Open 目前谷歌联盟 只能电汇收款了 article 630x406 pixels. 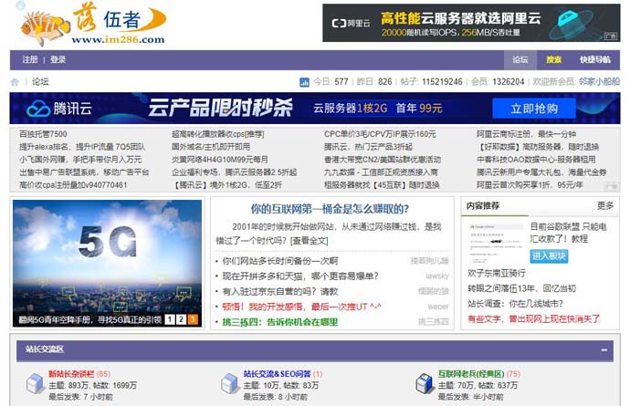(568, 233)
